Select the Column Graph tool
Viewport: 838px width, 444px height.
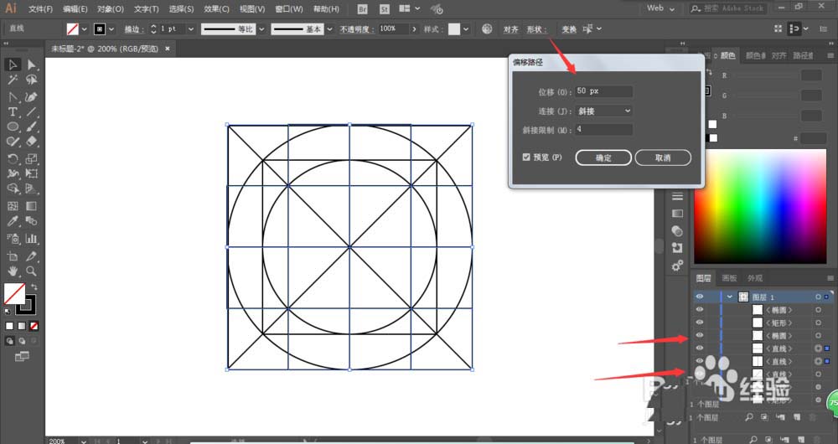pyautogui.click(x=32, y=239)
